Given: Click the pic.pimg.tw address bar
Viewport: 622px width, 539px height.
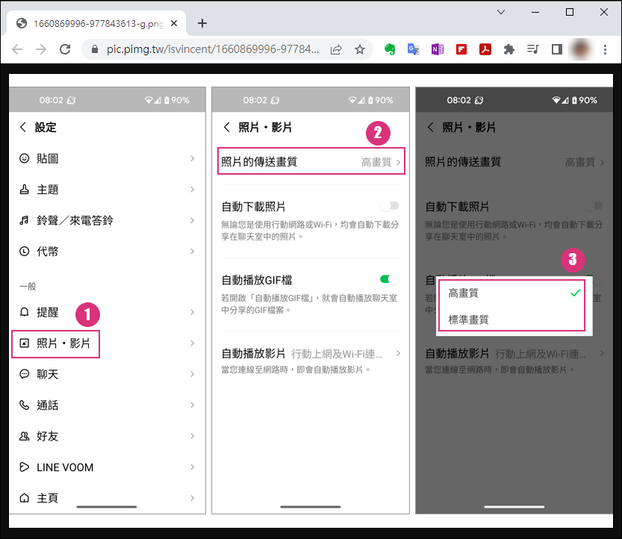Looking at the screenshot, I should click(213, 49).
